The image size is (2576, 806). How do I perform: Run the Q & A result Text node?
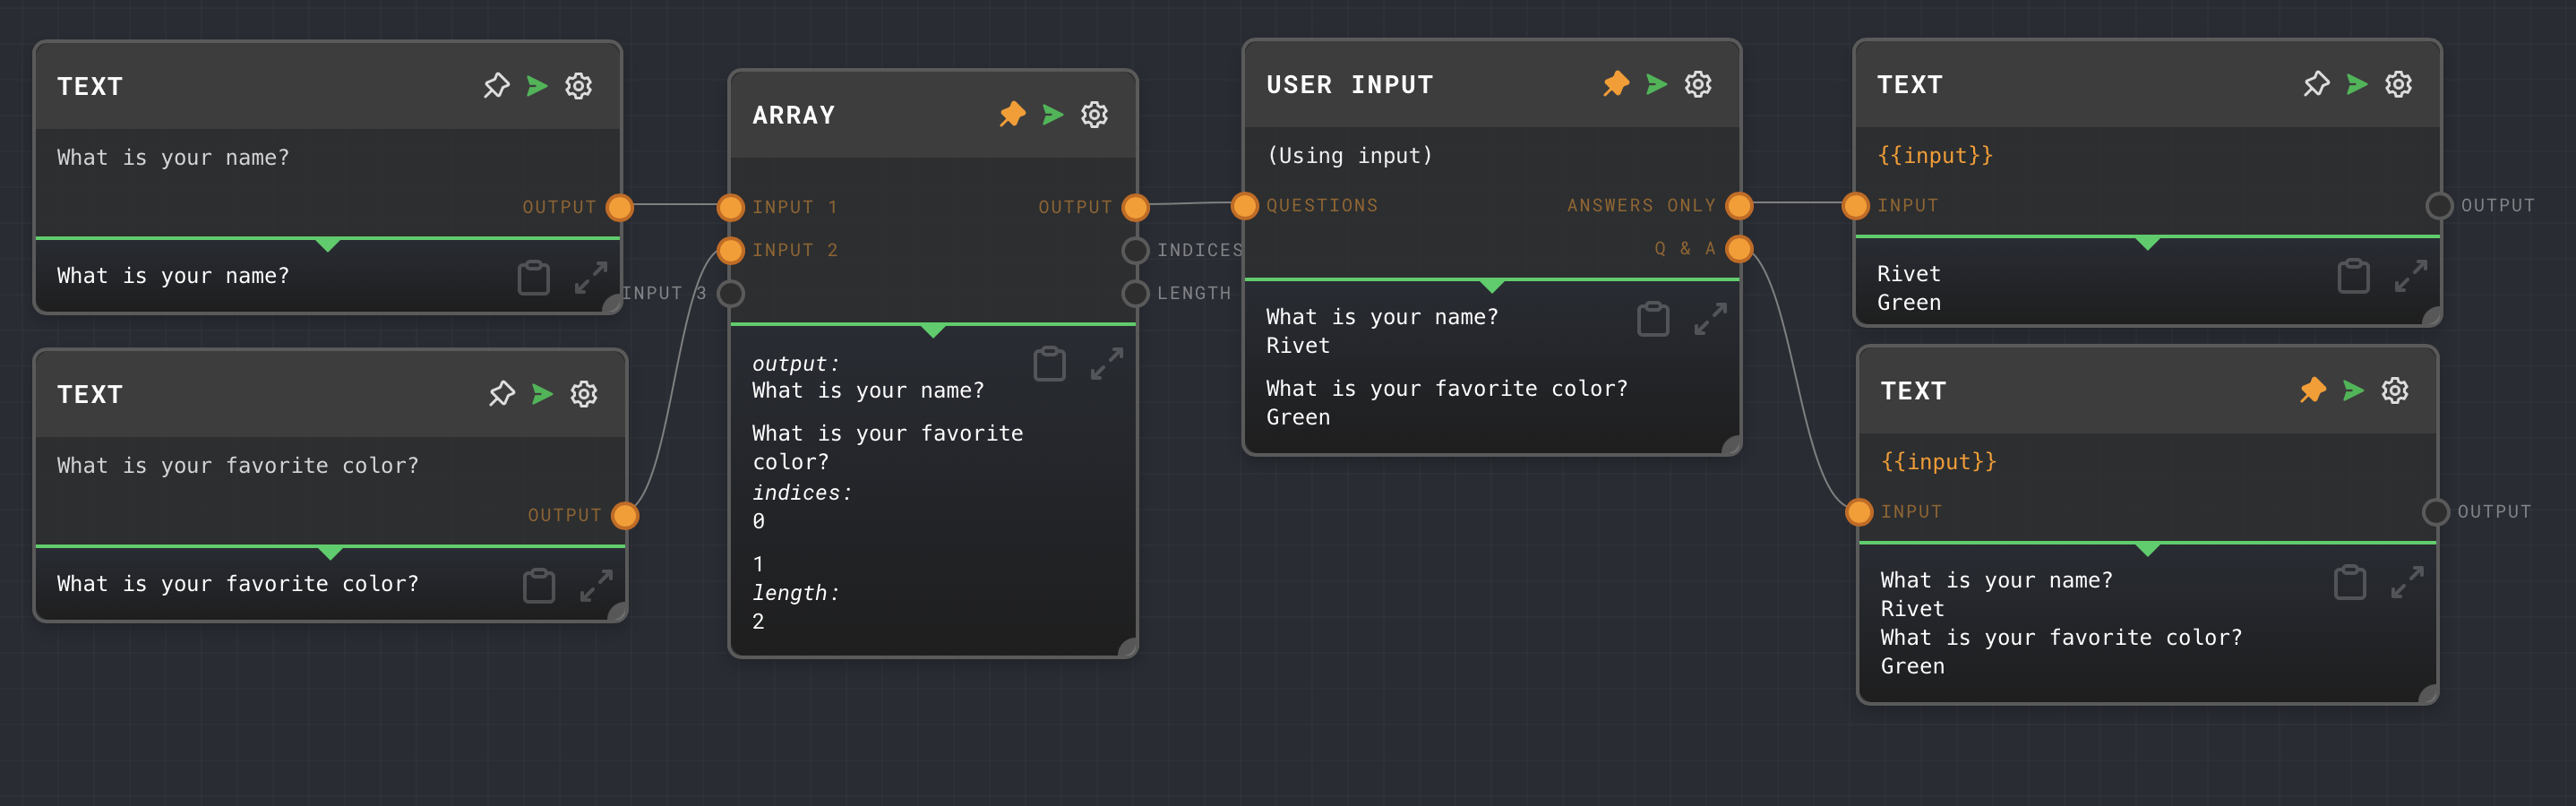[2353, 390]
